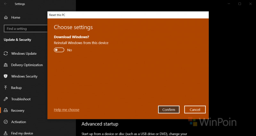256x136 pixels.
Task: Click the Windows Security shield icon
Action: coord(6,76)
